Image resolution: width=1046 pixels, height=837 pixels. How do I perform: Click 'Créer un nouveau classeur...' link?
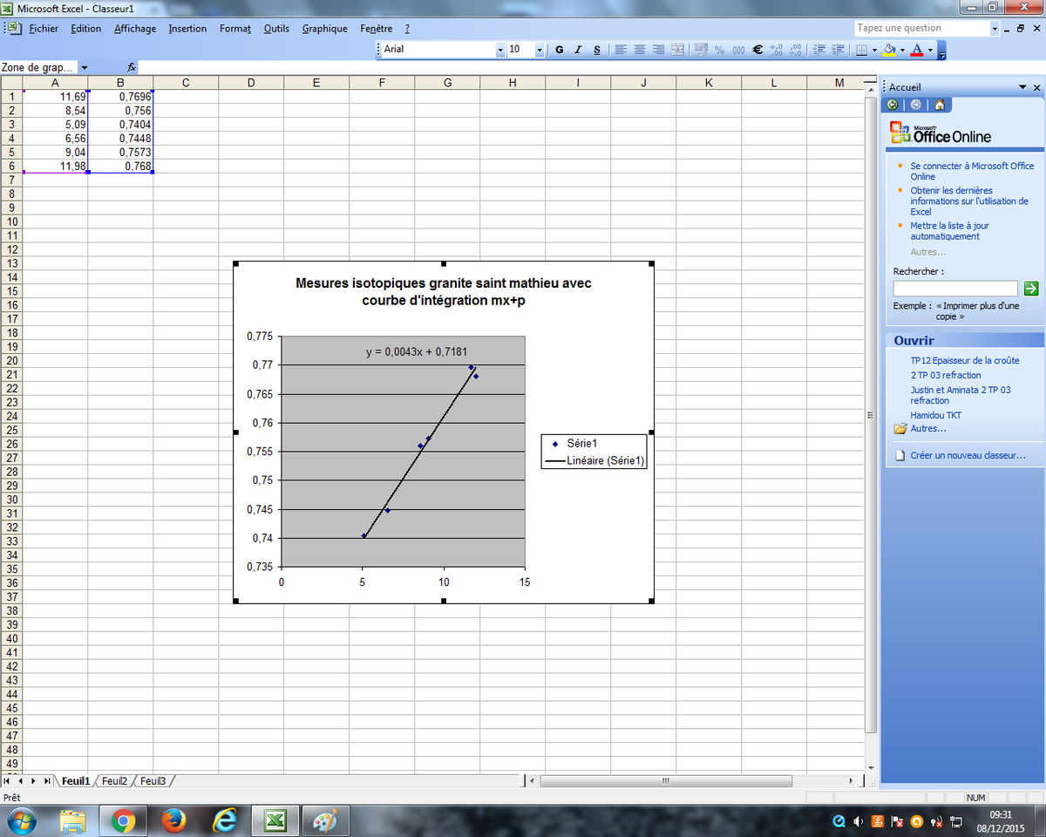(968, 455)
